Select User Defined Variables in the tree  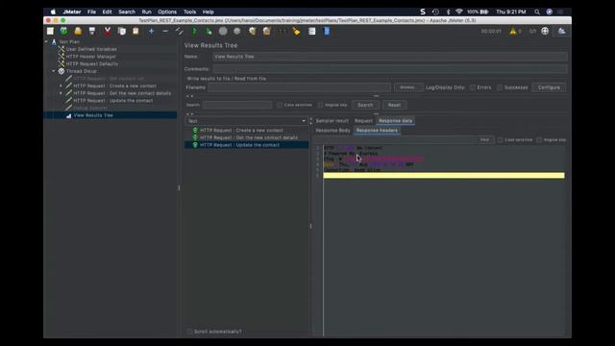click(x=91, y=49)
